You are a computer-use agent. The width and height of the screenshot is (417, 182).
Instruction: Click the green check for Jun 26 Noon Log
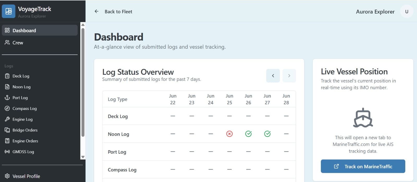(x=248, y=134)
